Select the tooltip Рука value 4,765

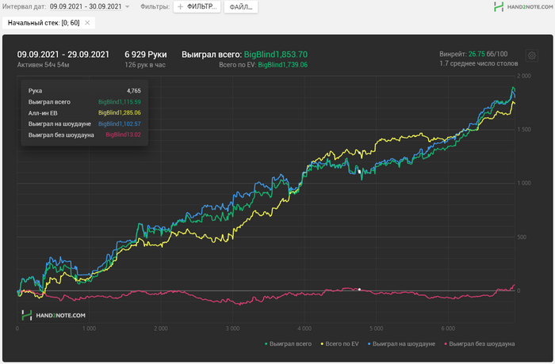pos(134,91)
